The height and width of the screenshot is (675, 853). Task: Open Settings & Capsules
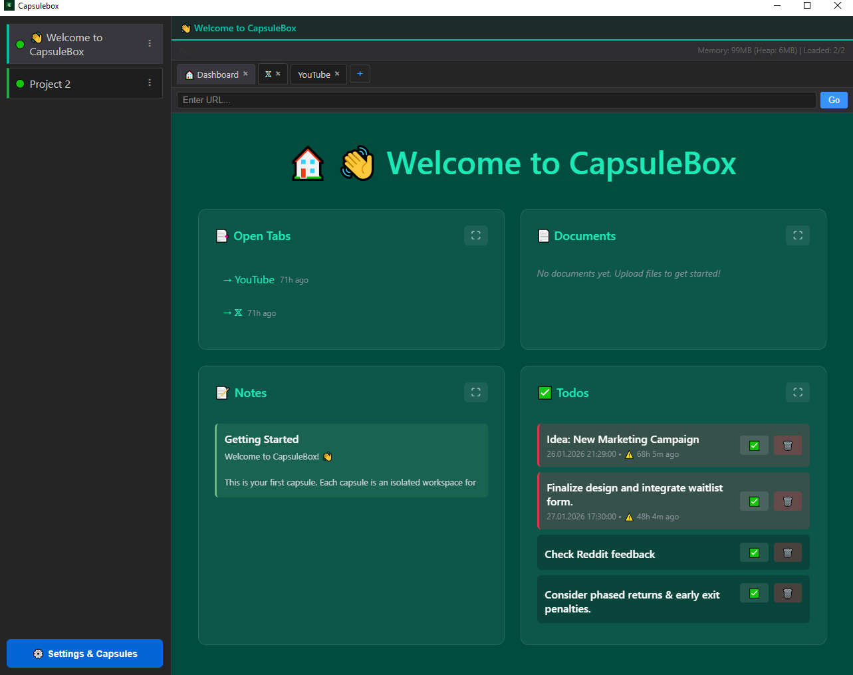pyautogui.click(x=84, y=653)
